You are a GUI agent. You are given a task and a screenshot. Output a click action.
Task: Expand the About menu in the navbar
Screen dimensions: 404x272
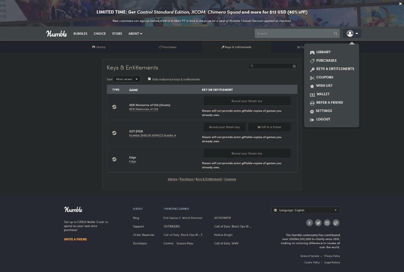click(135, 34)
